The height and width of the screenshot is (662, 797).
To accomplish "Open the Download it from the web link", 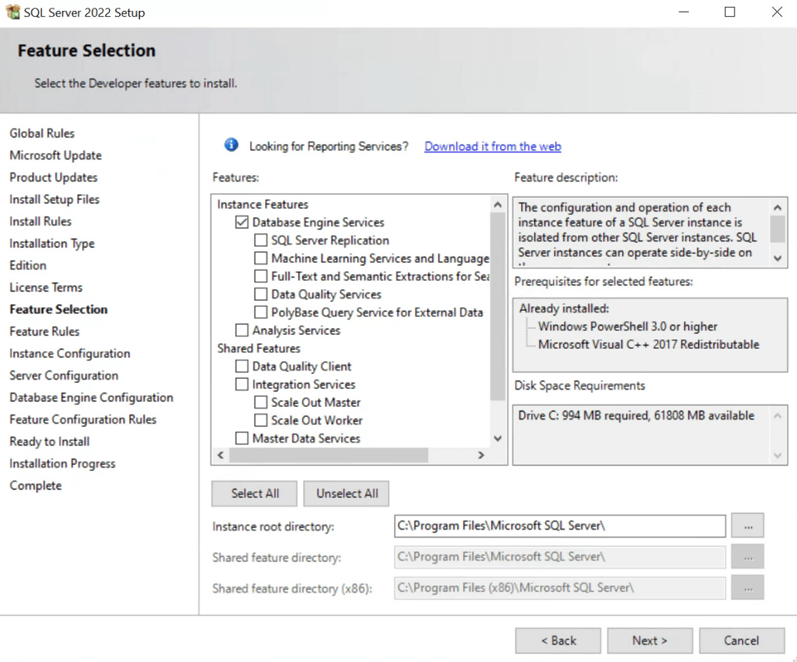I will click(x=492, y=146).
